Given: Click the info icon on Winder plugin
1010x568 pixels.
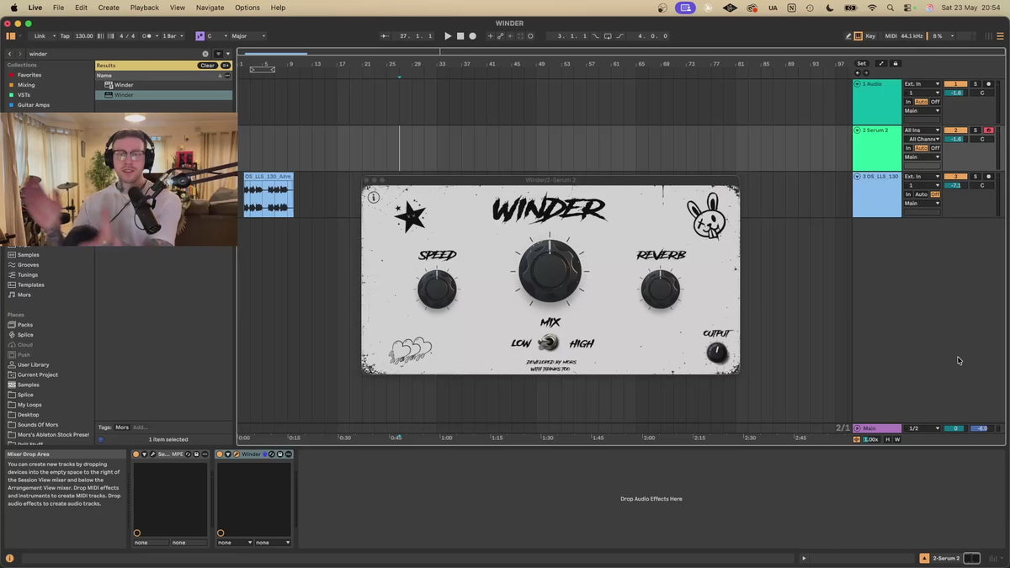Looking at the screenshot, I should [x=374, y=198].
